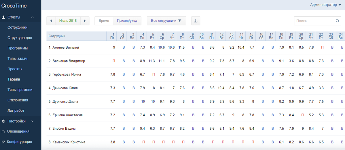This screenshot has width=345, height=150.
Task: Focus the Поиск search field
Action: 314,21
